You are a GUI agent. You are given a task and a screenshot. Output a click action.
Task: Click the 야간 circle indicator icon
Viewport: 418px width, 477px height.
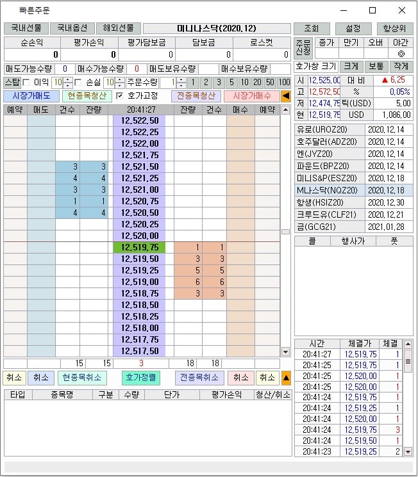pyautogui.click(x=401, y=54)
